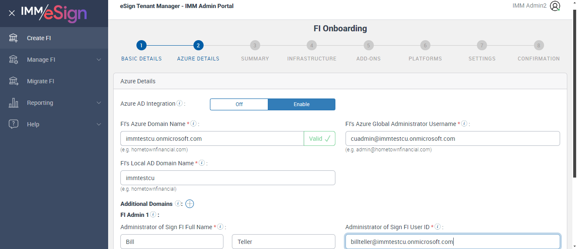Click info icon beside Additional Domains
The width and height of the screenshot is (577, 249).
178,203
